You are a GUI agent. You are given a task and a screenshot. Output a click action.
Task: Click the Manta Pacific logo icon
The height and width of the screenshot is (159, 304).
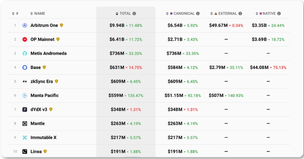25,95
